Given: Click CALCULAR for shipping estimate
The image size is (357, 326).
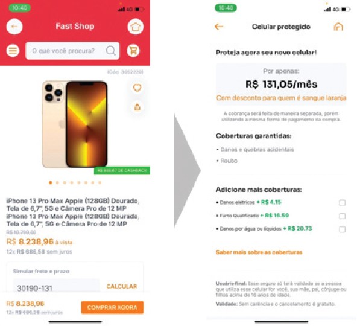Looking at the screenshot, I should point(122,286).
